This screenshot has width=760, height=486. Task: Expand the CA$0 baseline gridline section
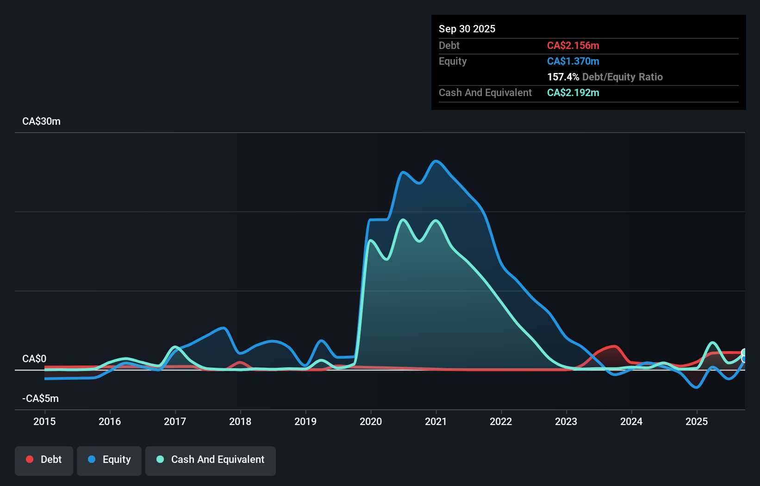click(x=35, y=358)
